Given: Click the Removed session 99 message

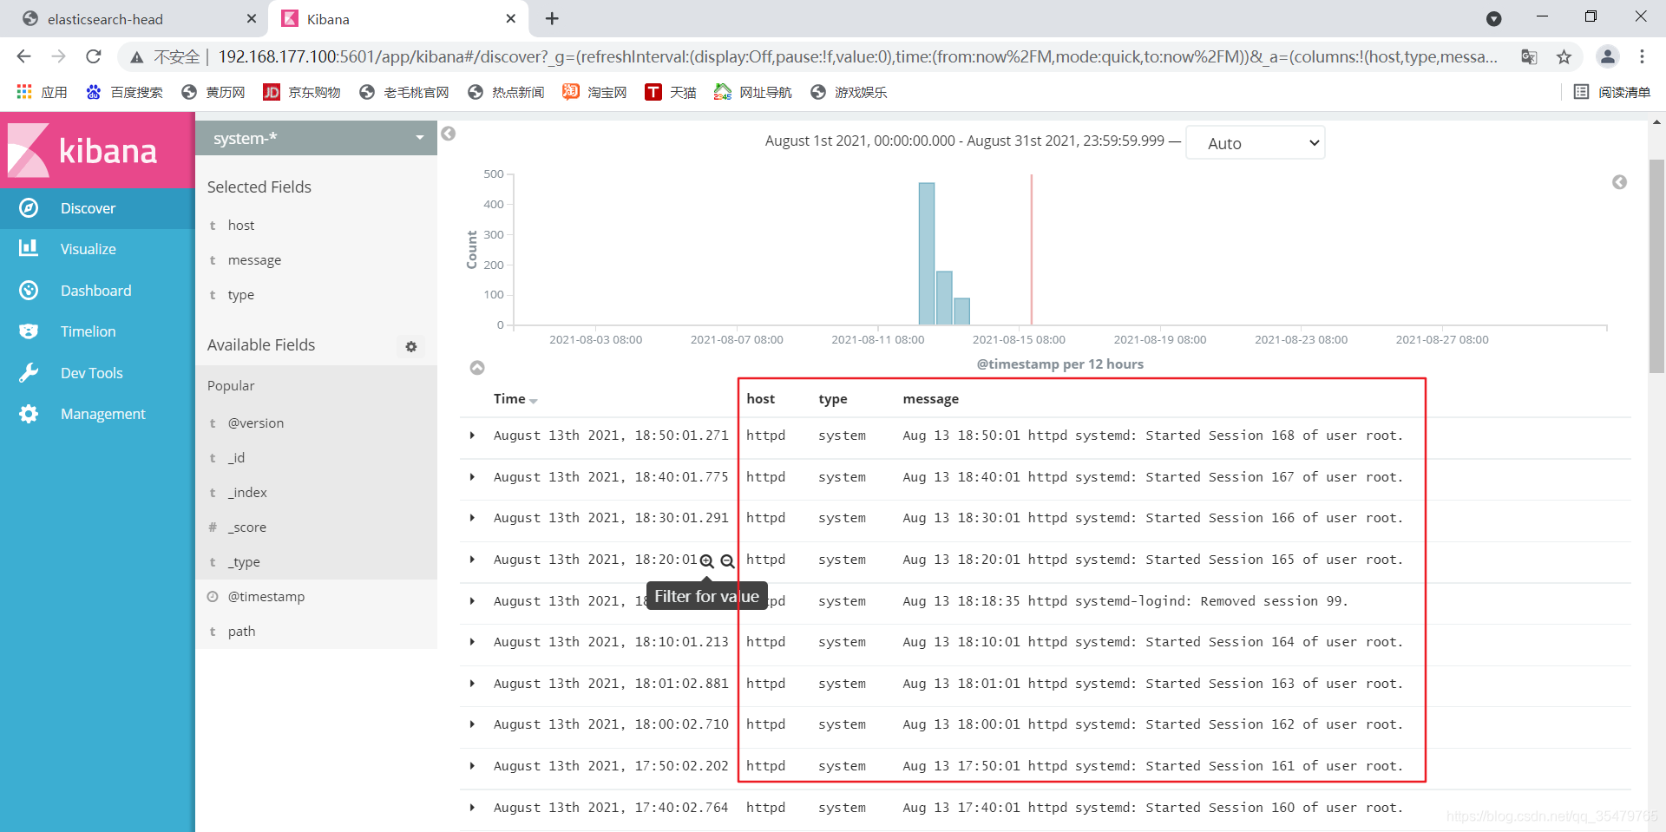Looking at the screenshot, I should pos(1125,601).
